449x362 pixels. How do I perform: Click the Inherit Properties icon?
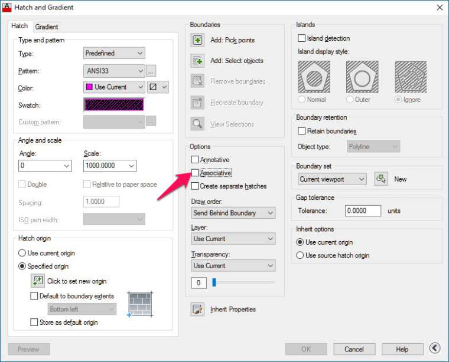[197, 310]
